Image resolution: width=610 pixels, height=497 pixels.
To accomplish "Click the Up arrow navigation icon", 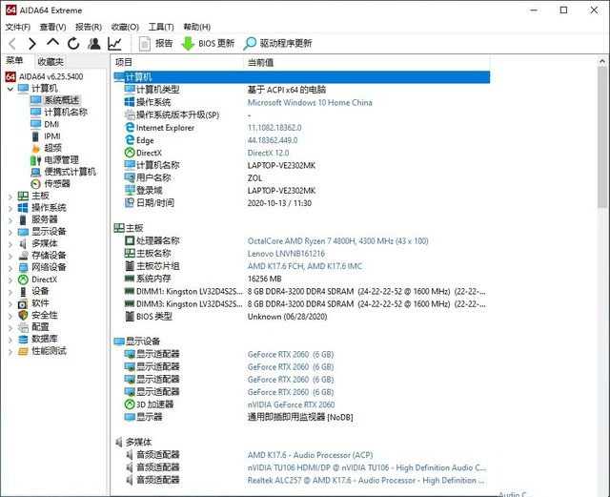I will [53, 43].
